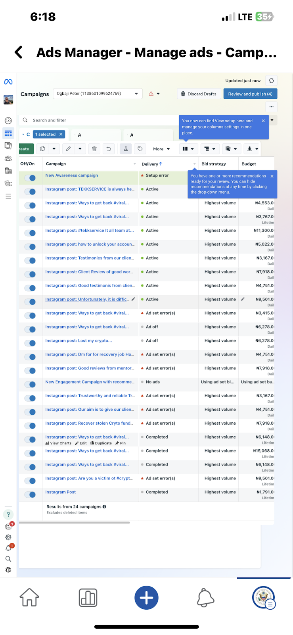Click the trash delete icon in toolbar
Image resolution: width=293 pixels, height=635 pixels.
94,149
